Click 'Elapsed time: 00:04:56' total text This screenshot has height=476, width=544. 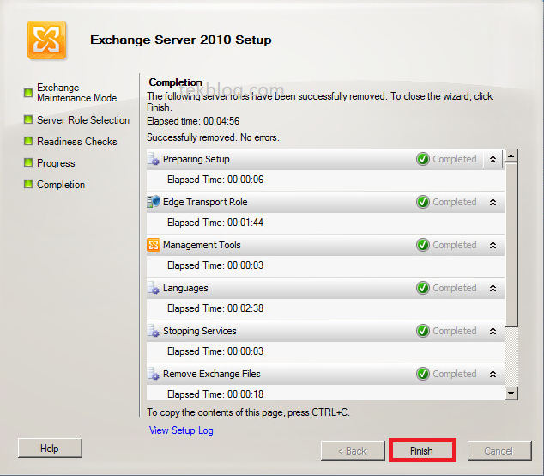pos(193,121)
